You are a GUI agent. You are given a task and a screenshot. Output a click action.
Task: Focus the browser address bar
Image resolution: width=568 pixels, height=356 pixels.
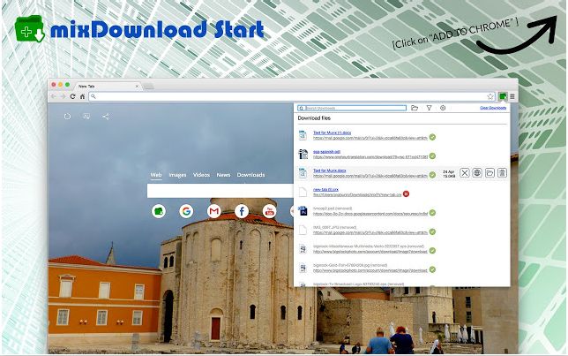pos(292,96)
